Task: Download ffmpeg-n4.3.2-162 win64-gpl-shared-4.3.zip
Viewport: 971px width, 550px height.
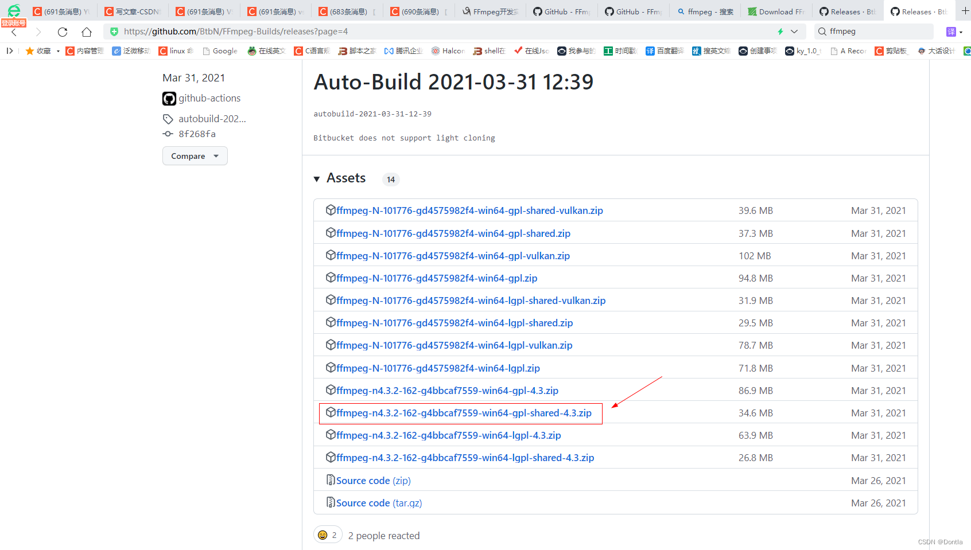Action: pos(464,413)
